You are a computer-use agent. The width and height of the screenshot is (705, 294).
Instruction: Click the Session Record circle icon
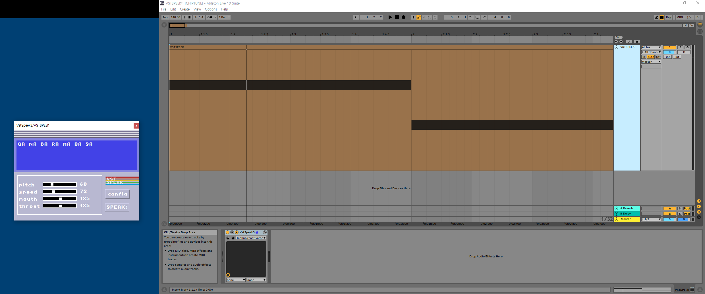[x=435, y=17]
